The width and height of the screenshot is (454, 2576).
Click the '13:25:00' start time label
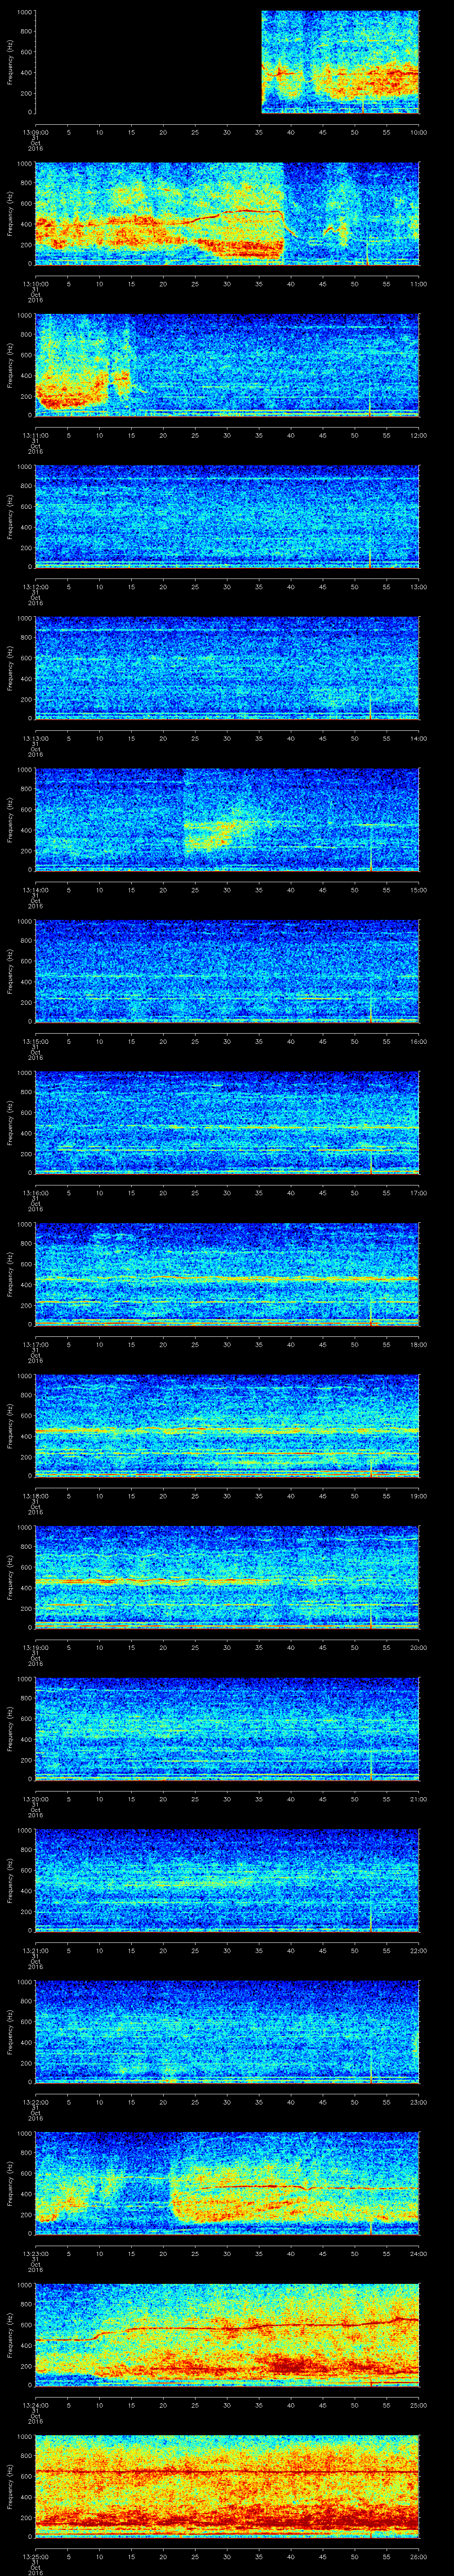[x=35, y=2556]
